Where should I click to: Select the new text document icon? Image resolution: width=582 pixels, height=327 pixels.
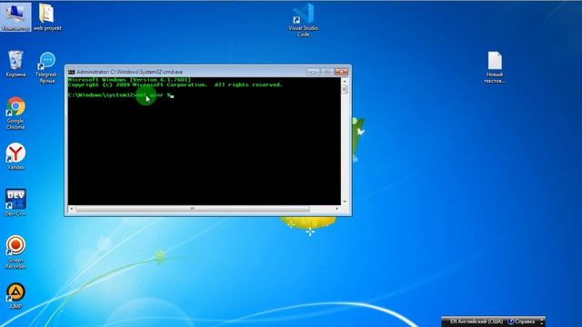click(x=495, y=67)
